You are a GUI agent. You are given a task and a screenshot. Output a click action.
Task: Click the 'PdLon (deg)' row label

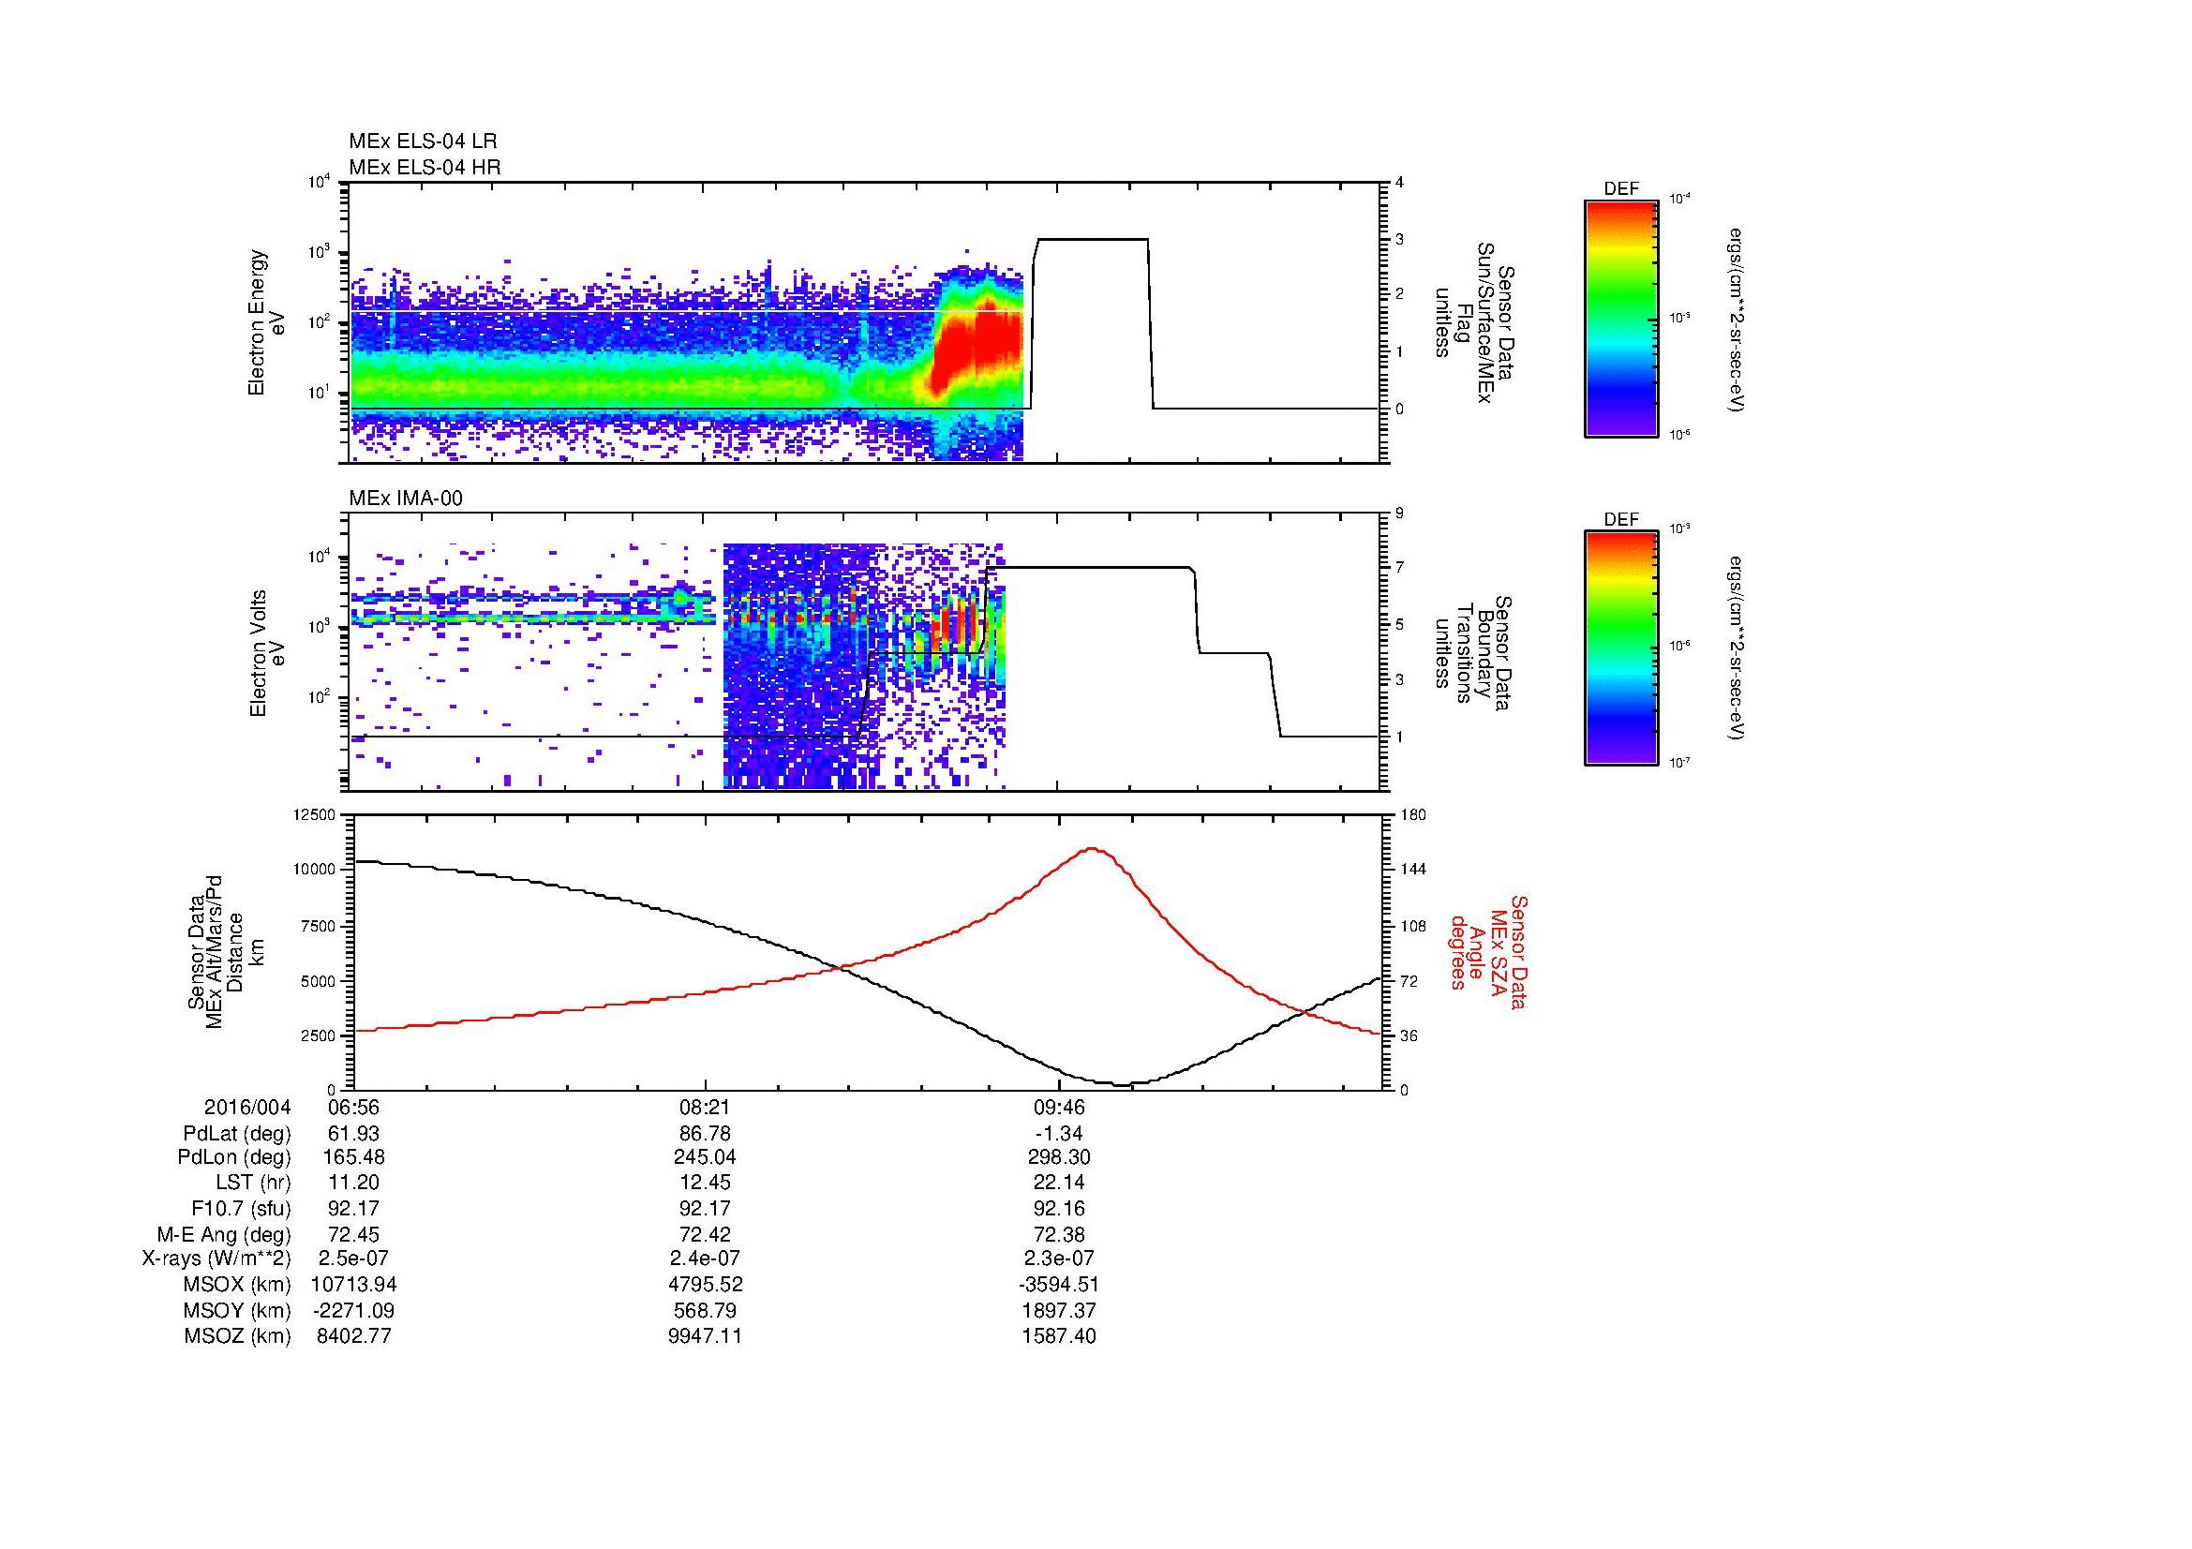coord(235,1156)
